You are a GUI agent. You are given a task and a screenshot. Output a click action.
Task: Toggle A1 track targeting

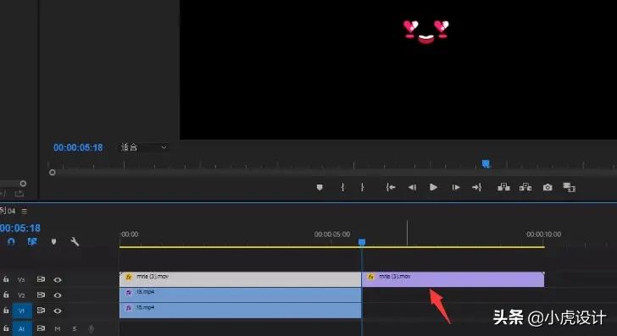(x=22, y=328)
